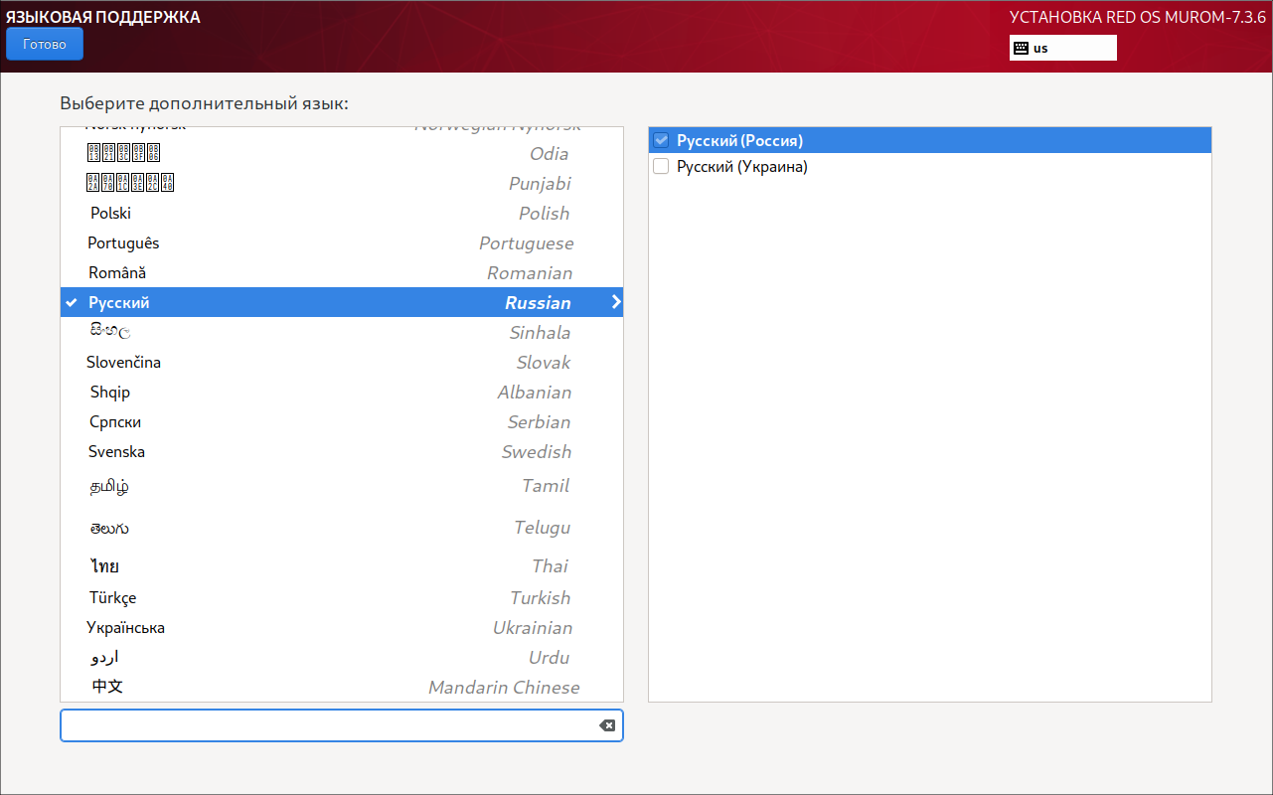Choose Română from the list
This screenshot has width=1273, height=795.
341,273
